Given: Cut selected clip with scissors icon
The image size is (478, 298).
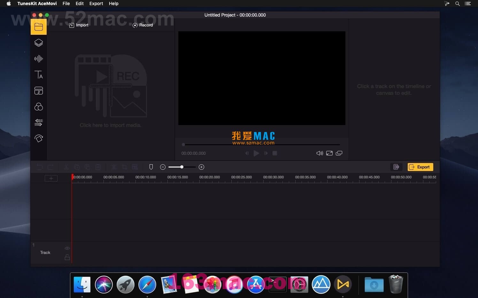Looking at the screenshot, I should point(66,167).
